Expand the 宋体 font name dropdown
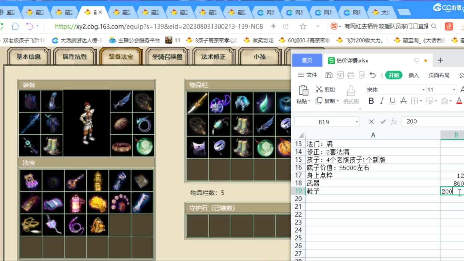 pos(423,90)
